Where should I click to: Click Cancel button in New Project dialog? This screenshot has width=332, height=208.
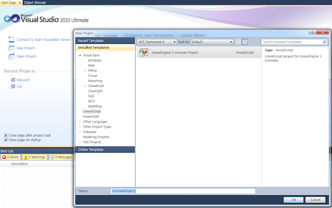(315, 200)
